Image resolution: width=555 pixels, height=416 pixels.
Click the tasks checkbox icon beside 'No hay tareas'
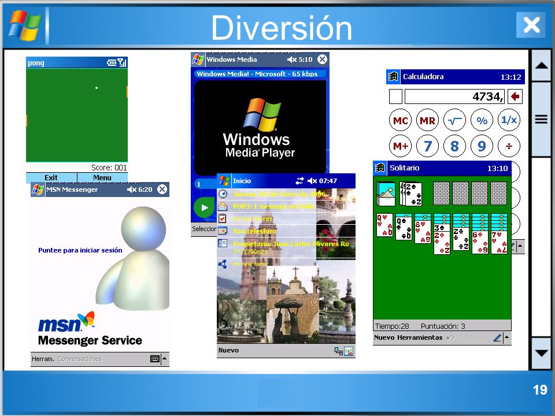(x=223, y=218)
